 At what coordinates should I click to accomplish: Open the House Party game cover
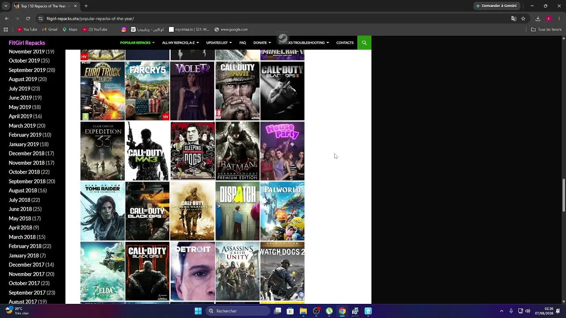click(x=282, y=151)
